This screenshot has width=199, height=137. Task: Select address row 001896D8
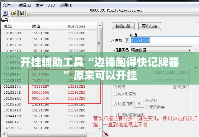coord(49,33)
